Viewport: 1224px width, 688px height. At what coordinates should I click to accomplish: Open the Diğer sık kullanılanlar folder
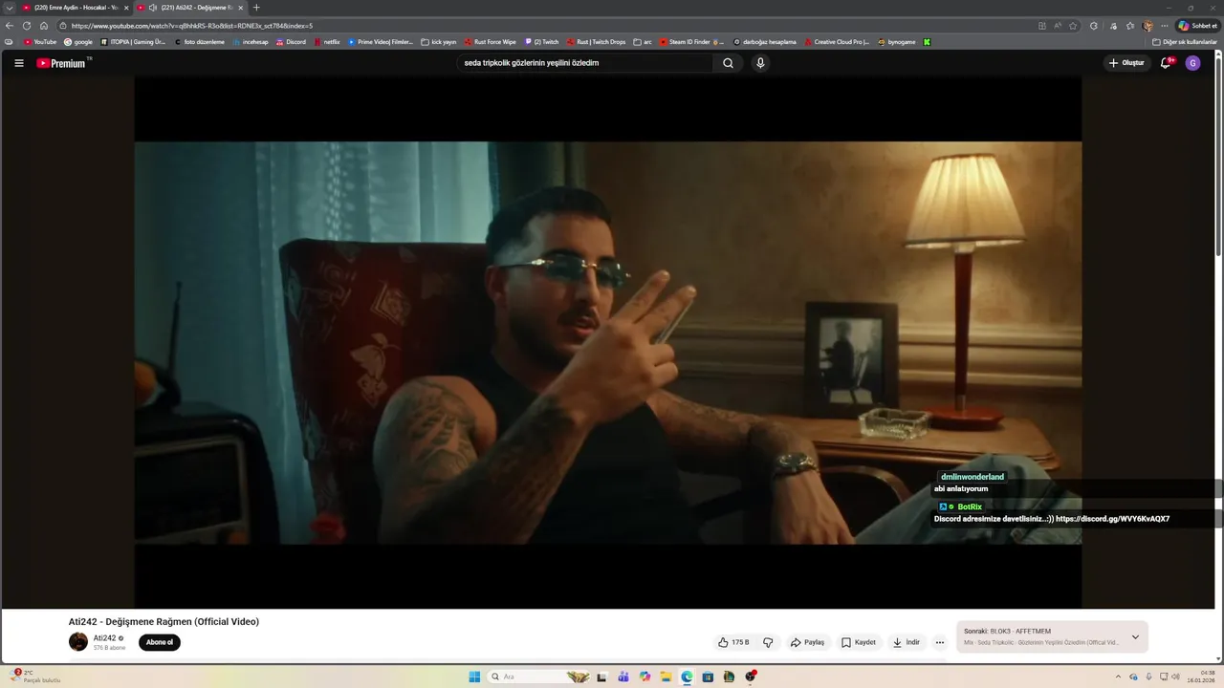1185,42
